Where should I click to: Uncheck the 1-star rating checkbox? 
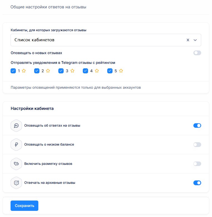[x=13, y=71]
